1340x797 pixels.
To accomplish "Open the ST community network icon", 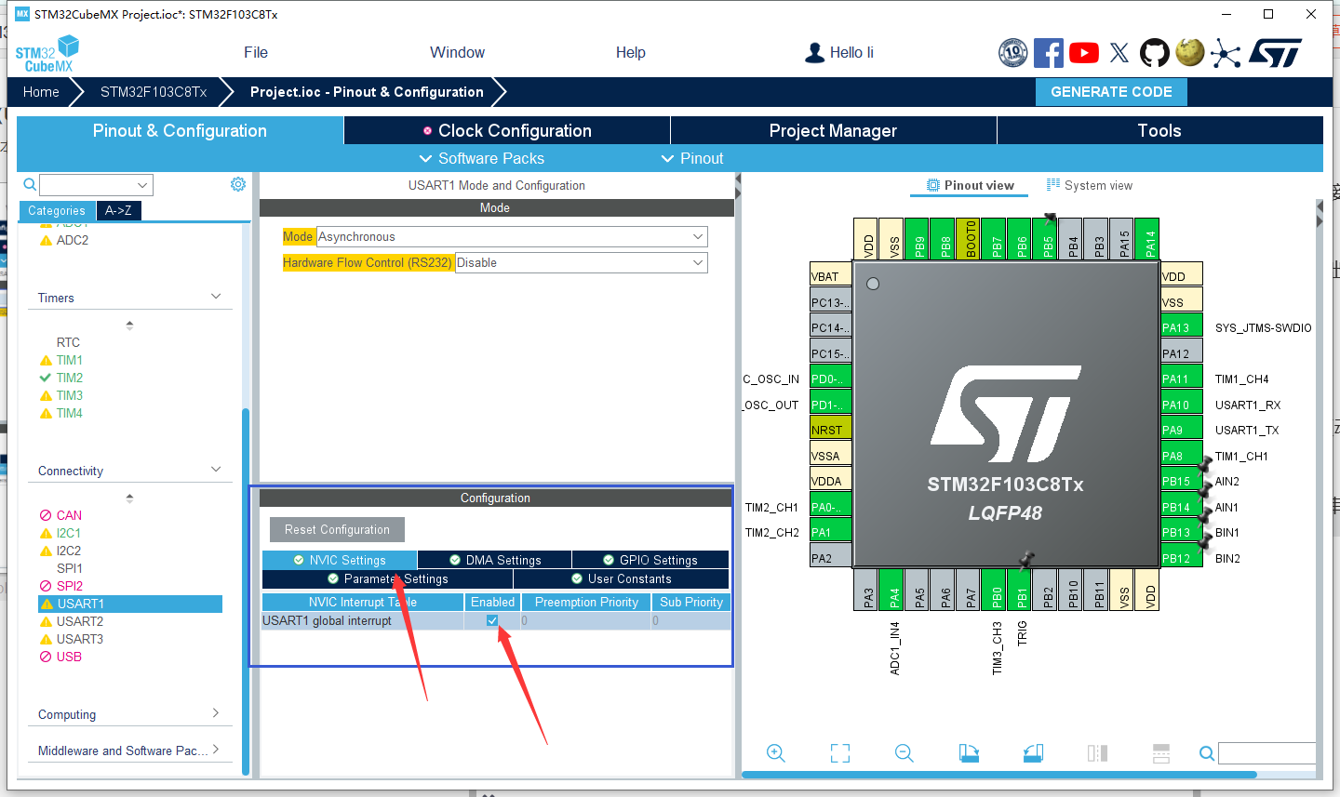I will pos(1226,53).
